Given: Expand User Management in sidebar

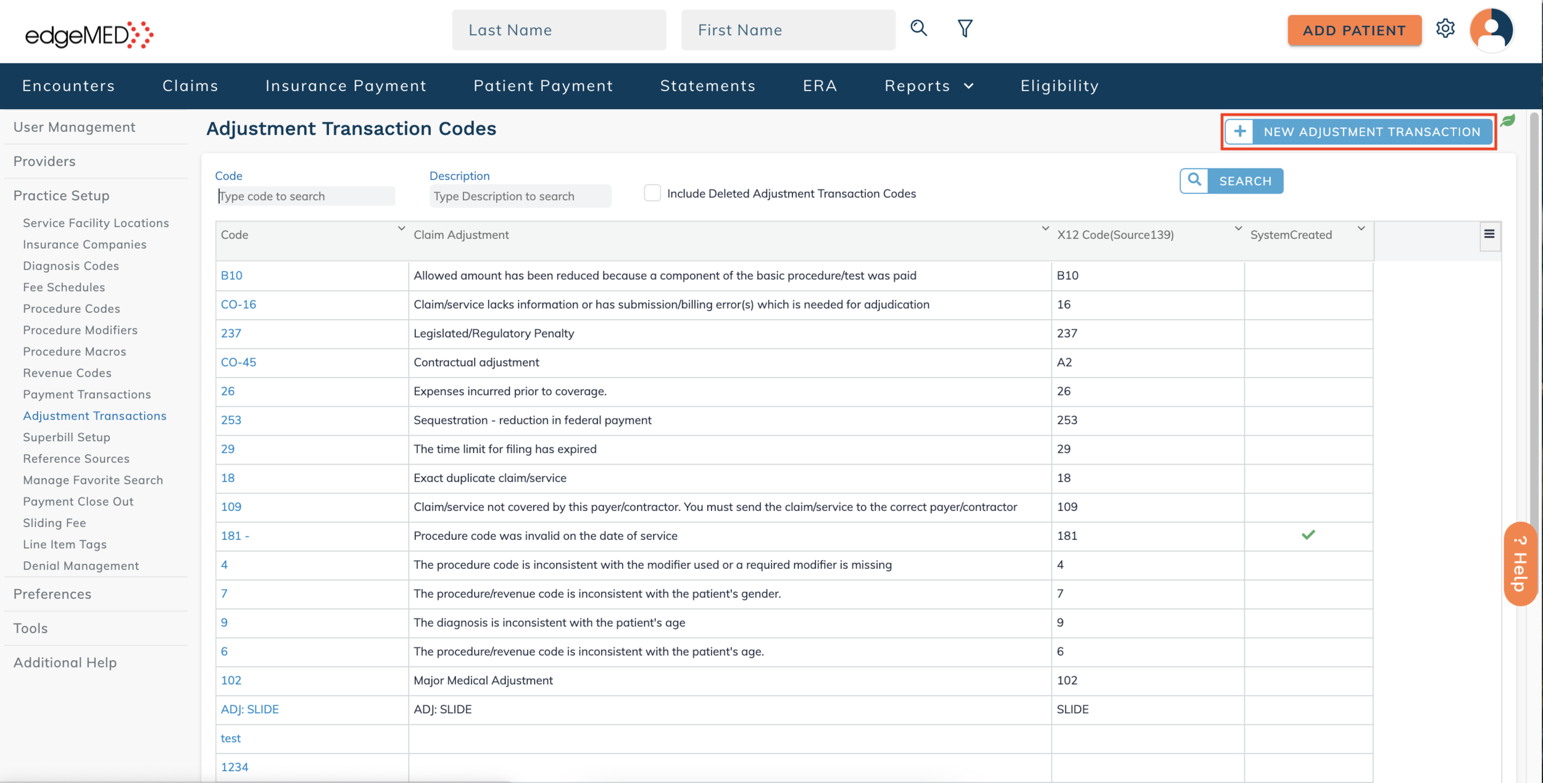Looking at the screenshot, I should tap(74, 127).
